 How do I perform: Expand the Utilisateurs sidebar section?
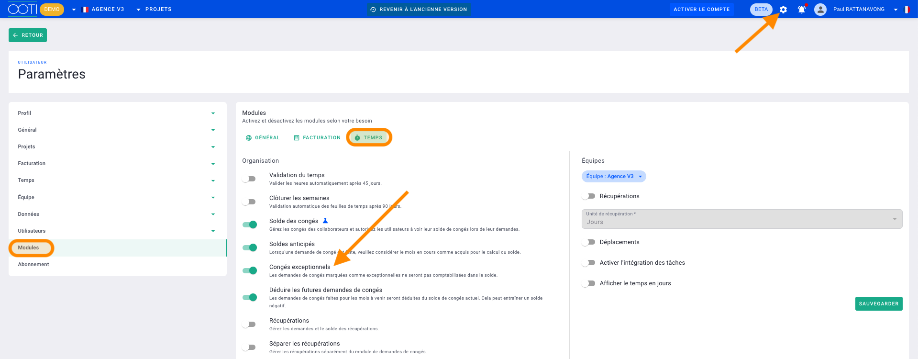pos(117,231)
